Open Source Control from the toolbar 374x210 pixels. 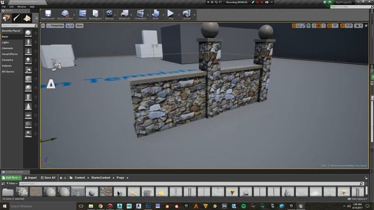[x=65, y=15]
